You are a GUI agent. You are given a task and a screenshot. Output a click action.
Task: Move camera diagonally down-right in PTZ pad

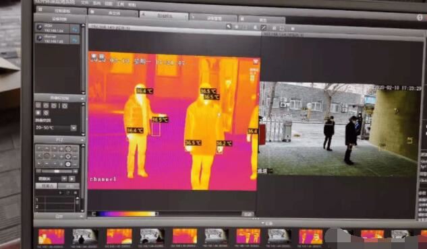pos(54,164)
